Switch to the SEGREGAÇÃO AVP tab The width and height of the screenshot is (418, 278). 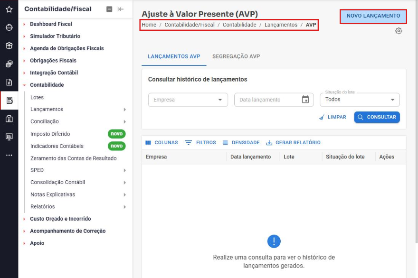(x=236, y=56)
